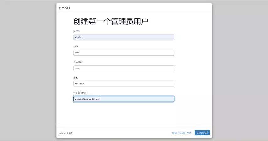The width and height of the screenshot is (268, 141).
Task: Follow the 使用admin账户继续 link
Action: pos(181,133)
